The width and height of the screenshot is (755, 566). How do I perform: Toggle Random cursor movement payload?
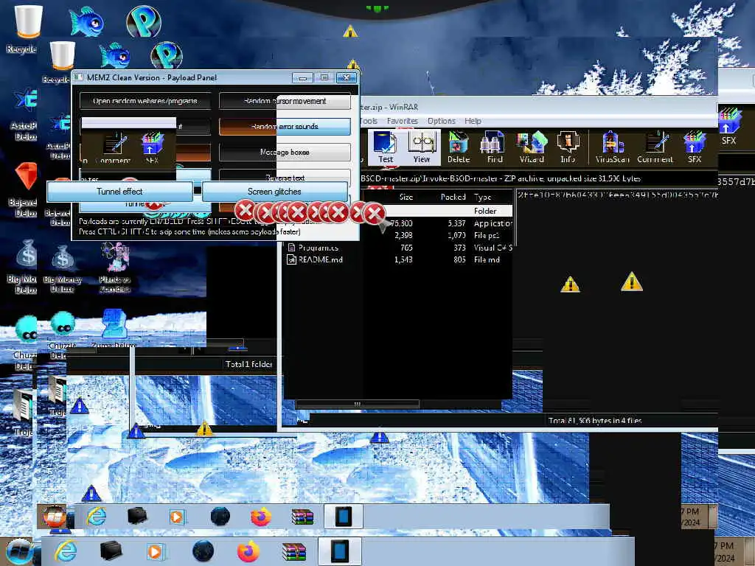pos(285,101)
